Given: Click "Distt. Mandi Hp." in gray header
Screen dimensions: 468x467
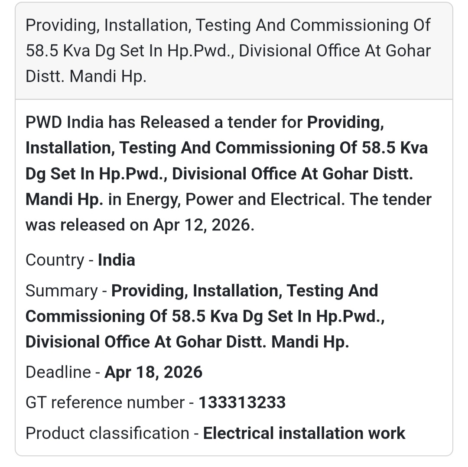Looking at the screenshot, I should pos(86,76).
